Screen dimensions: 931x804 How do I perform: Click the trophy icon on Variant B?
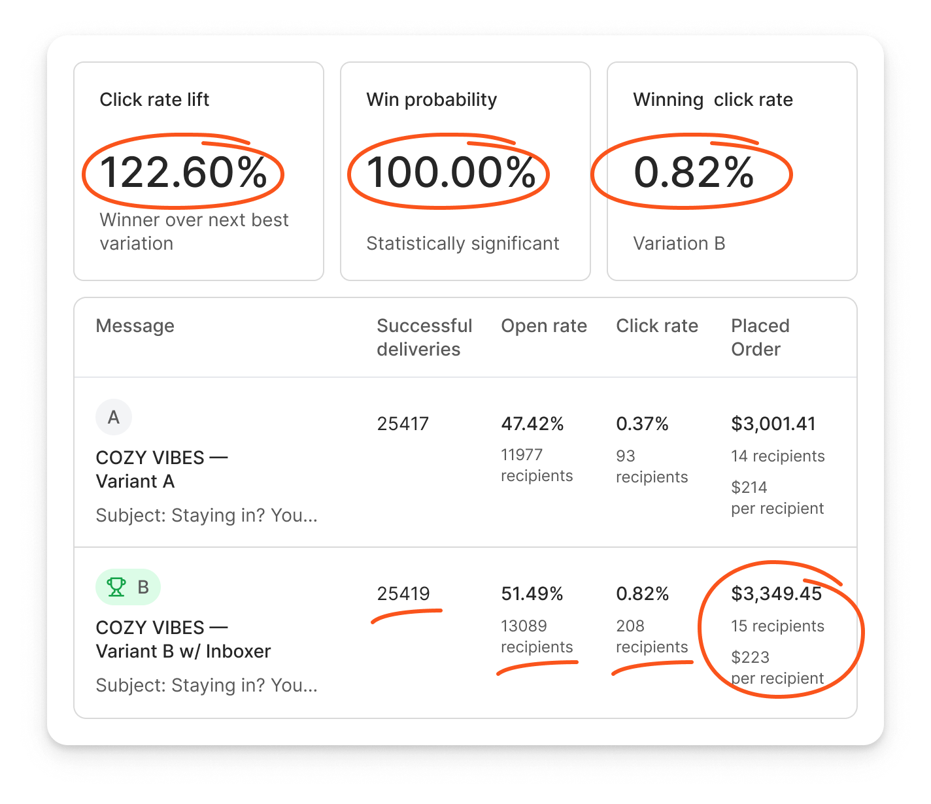116,587
